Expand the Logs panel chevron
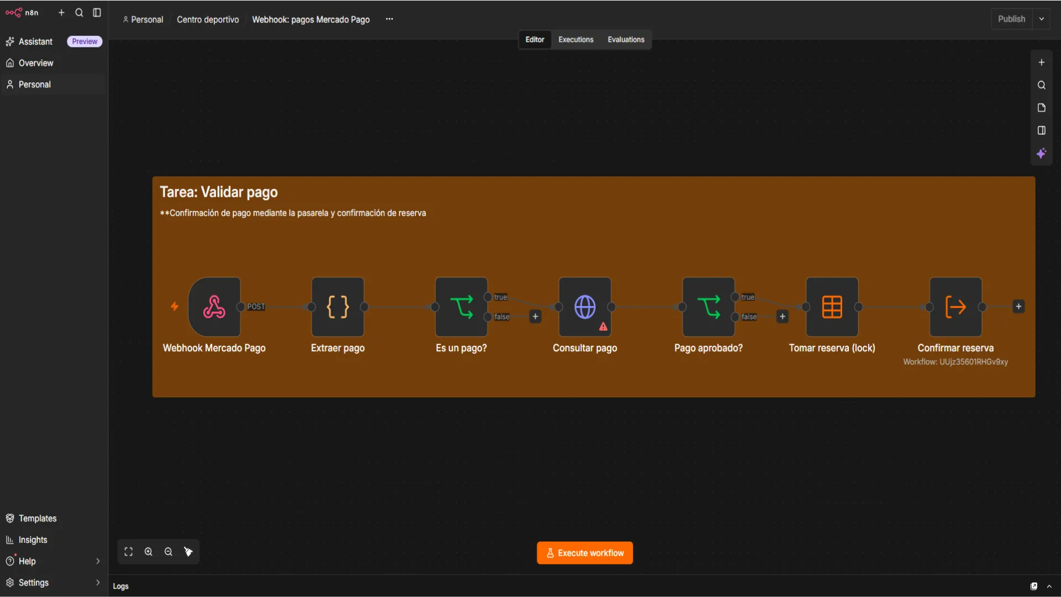Viewport: 1061px width, 597px height. pos(1049,587)
